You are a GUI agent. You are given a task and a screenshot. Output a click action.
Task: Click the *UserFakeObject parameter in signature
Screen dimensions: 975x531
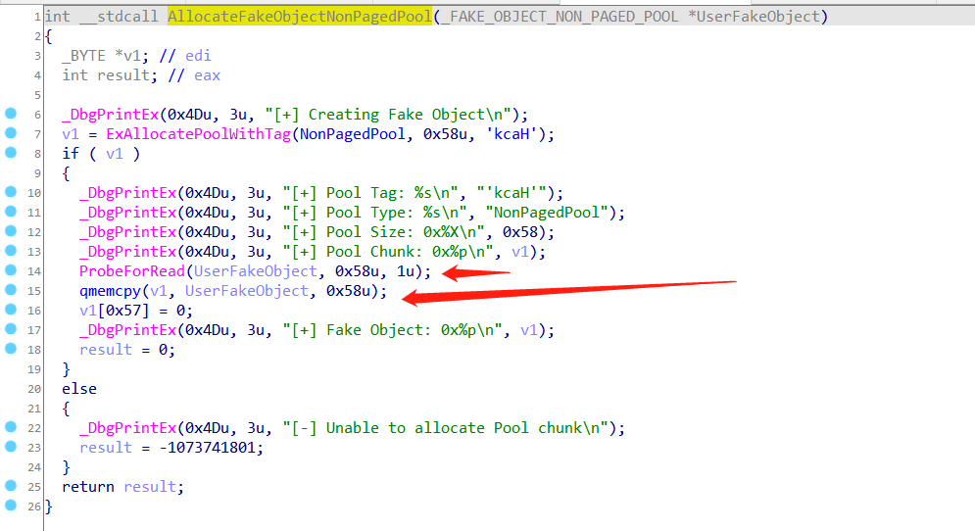click(x=754, y=17)
